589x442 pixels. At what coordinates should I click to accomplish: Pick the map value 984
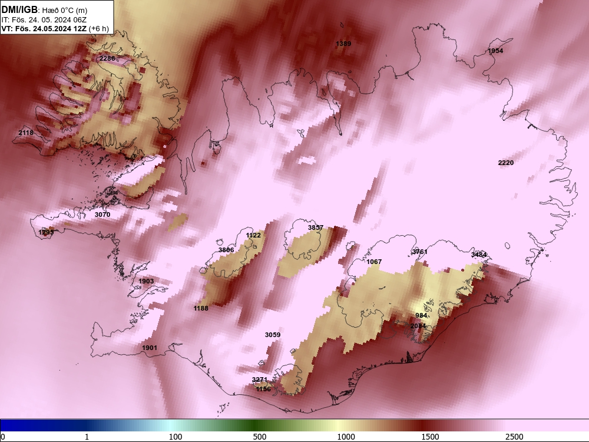421,315
